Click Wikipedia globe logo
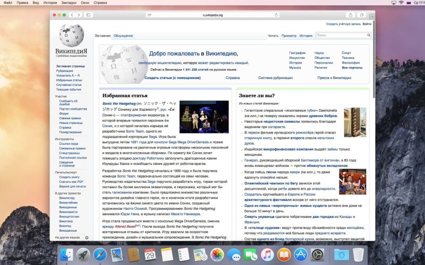The width and height of the screenshot is (425, 265). (71, 36)
